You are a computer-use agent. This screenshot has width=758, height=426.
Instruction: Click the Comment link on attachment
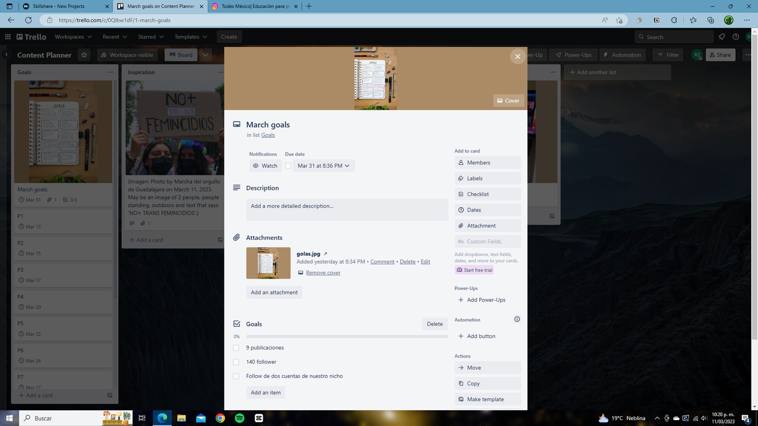click(382, 262)
